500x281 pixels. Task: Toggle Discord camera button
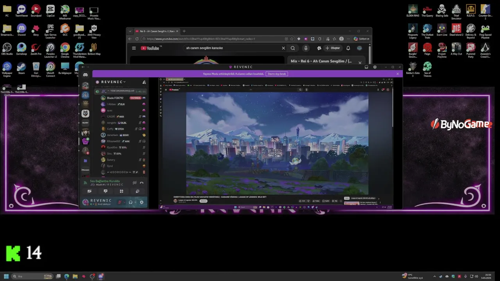click(89, 191)
